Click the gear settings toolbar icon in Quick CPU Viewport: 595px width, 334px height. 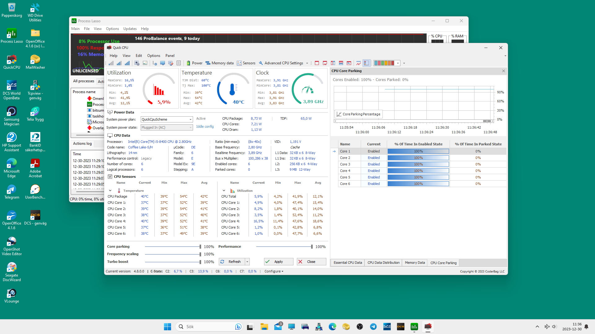point(155,63)
